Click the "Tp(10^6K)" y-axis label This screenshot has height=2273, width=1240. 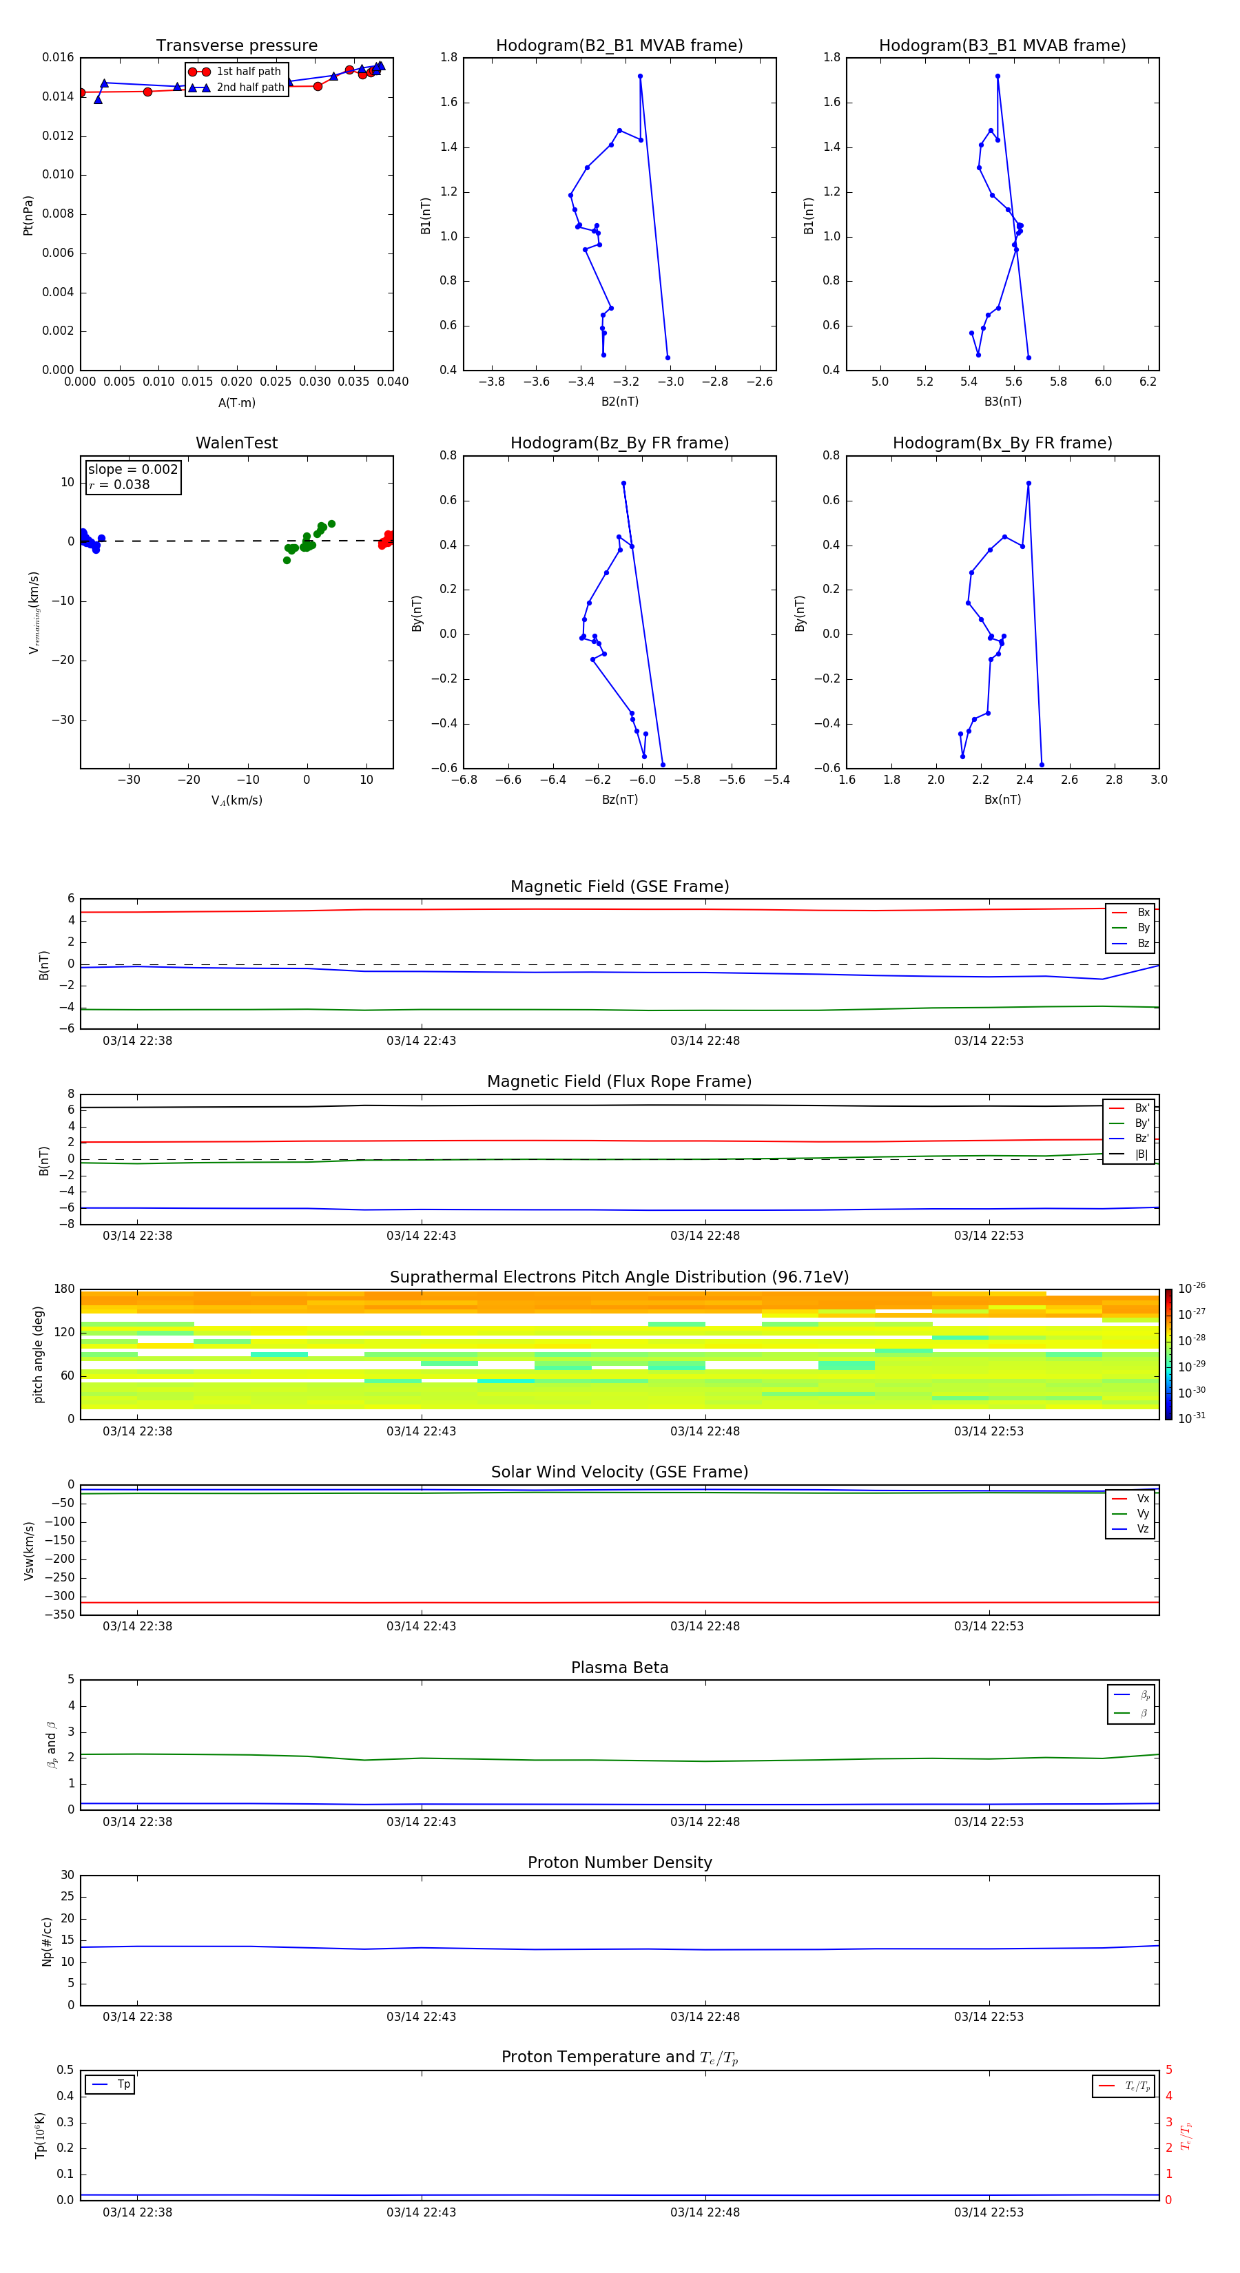tap(40, 2135)
